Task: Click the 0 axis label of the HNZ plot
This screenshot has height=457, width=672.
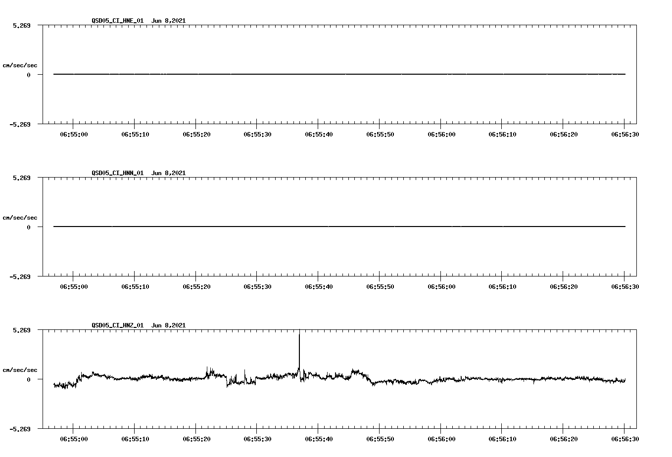Action: 29,379
